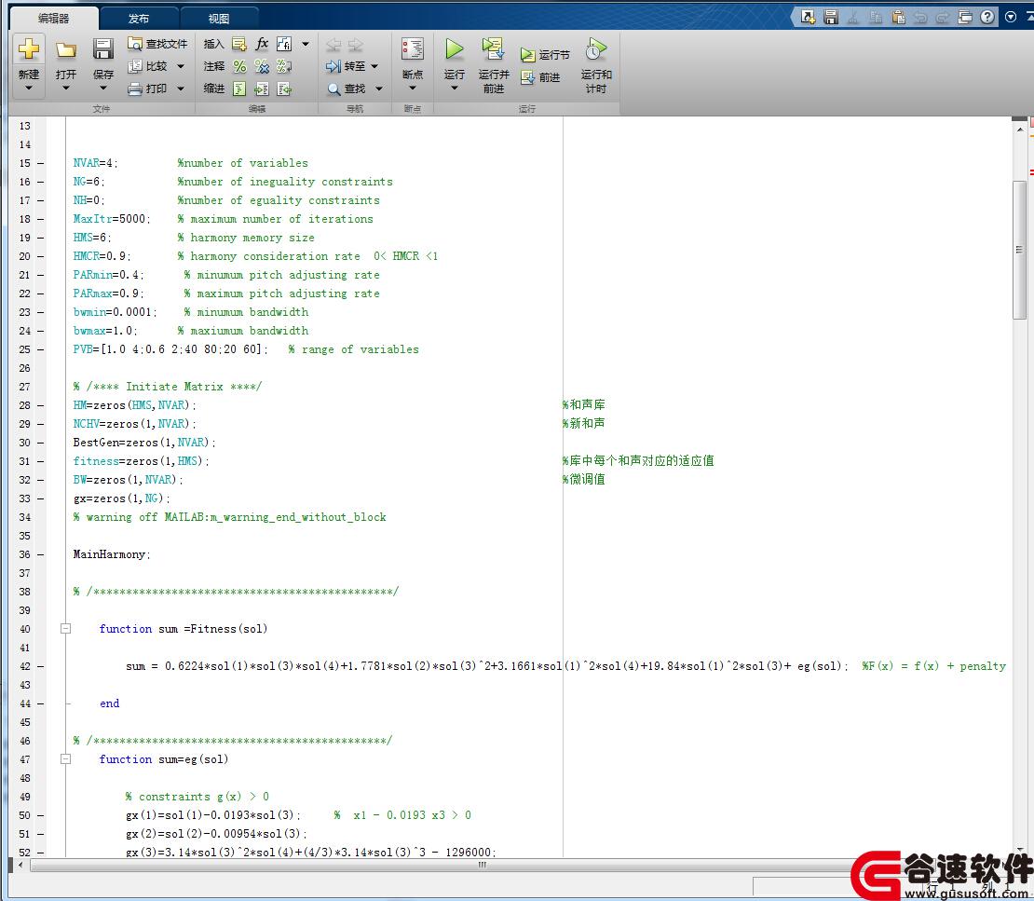Click the 运行和计时 (Run and Time) icon

(x=596, y=48)
